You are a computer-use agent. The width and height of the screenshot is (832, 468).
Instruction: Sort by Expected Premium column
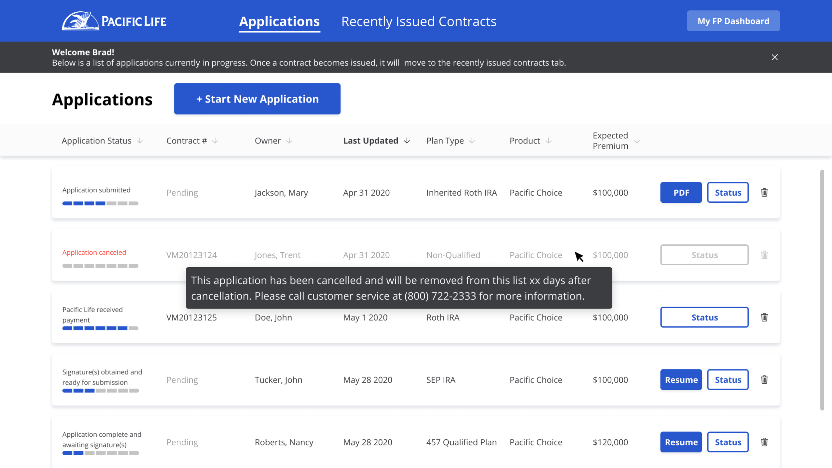coord(637,141)
